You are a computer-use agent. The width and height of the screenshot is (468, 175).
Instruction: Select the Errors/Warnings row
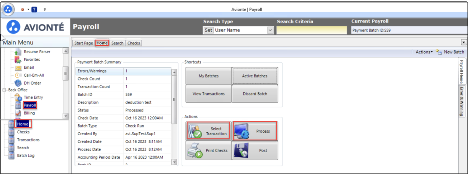pos(123,71)
